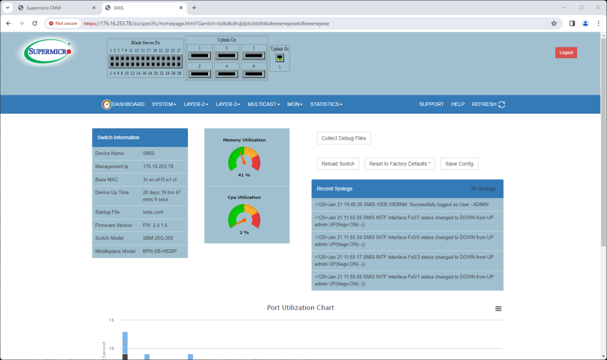Image resolution: width=607 pixels, height=360 pixels.
Task: Expand the SYSTEM dropdown menu
Action: coord(164,104)
